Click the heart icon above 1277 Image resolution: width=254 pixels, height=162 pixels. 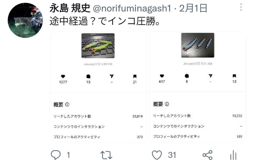pos(63,76)
